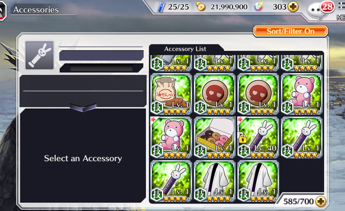Toggle the Sort/Filter On button

(290, 31)
